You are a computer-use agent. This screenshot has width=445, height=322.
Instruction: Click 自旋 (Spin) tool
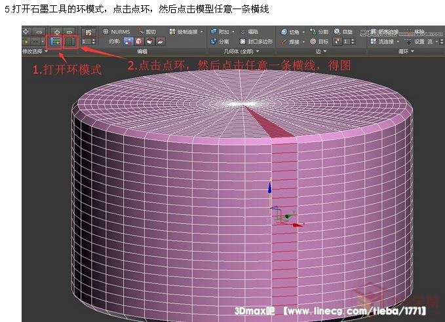(x=343, y=31)
